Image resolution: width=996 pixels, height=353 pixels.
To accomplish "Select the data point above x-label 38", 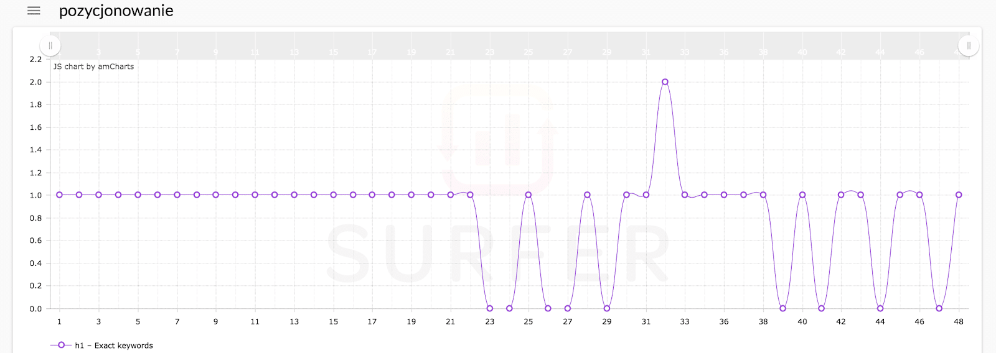I will (x=763, y=195).
